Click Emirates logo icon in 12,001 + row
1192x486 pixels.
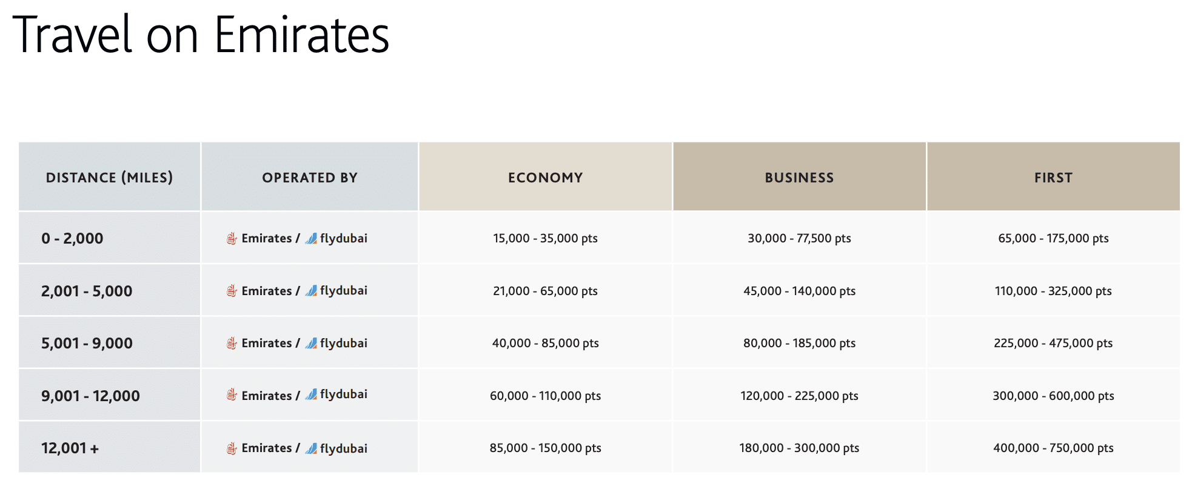[232, 448]
